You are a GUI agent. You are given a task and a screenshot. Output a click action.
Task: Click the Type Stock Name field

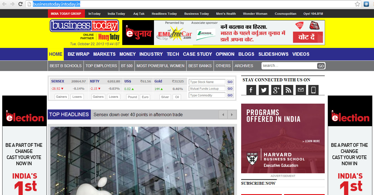[x=207, y=82]
